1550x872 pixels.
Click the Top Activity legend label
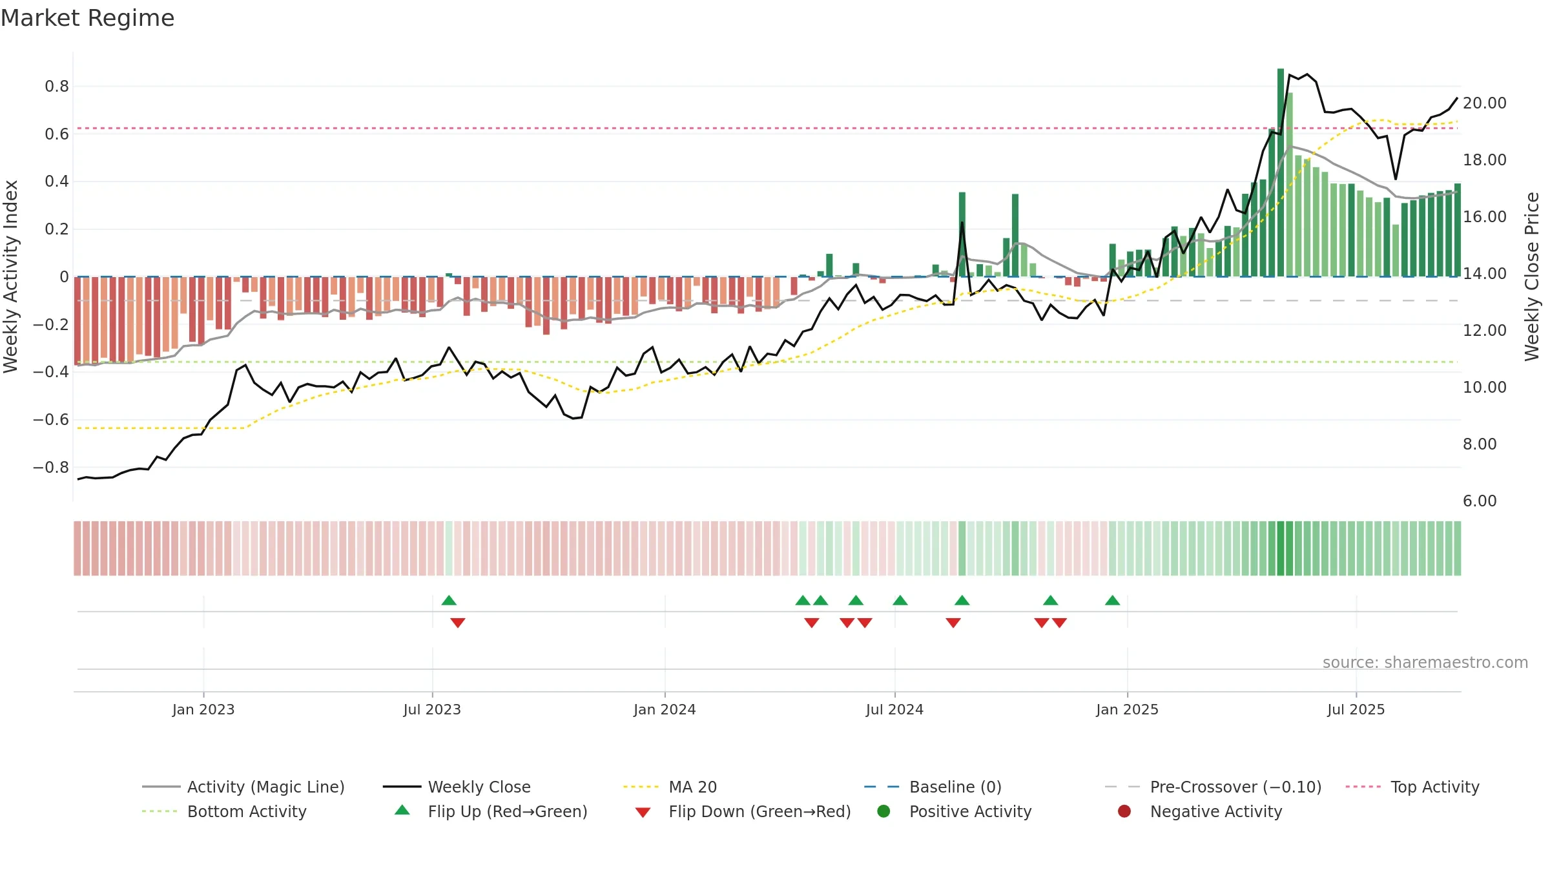[1434, 787]
